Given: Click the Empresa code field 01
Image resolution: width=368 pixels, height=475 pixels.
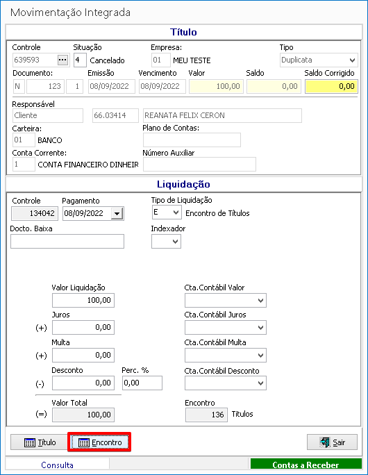Looking at the screenshot, I should pos(161,60).
